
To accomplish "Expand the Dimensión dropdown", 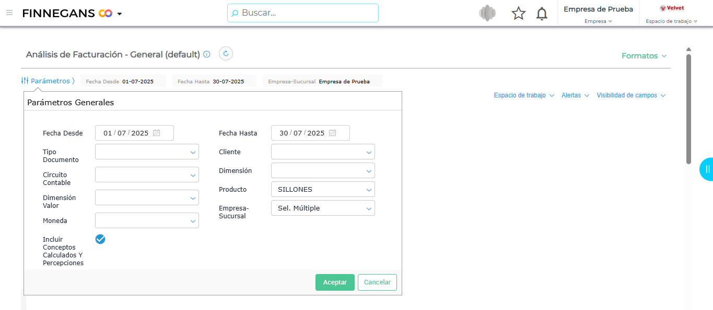I will coord(323,170).
